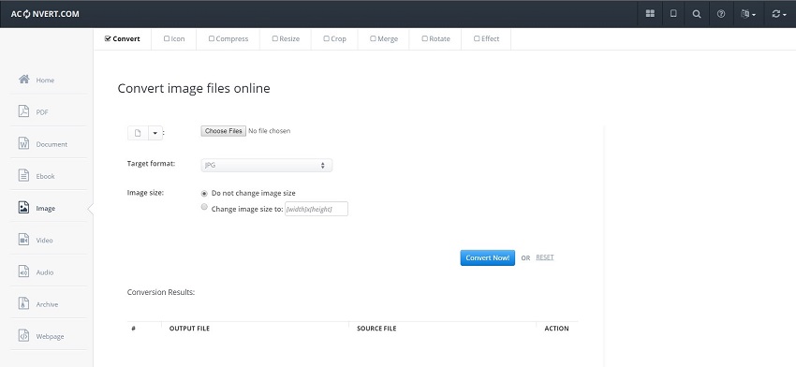Click the RESET link

coord(545,257)
